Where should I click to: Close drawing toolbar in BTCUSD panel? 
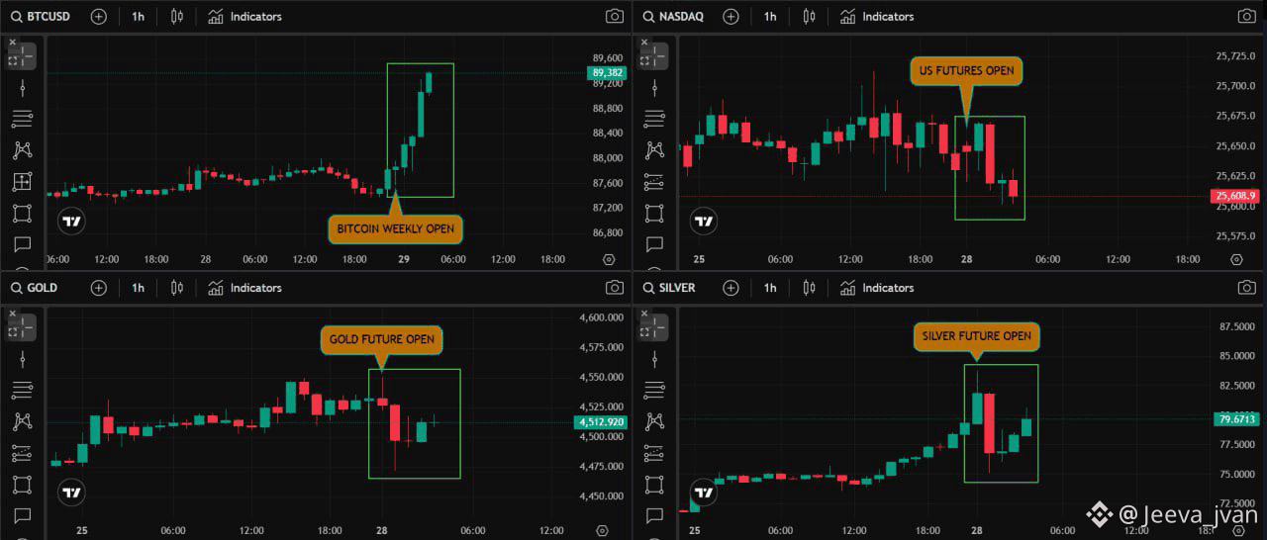click(13, 43)
